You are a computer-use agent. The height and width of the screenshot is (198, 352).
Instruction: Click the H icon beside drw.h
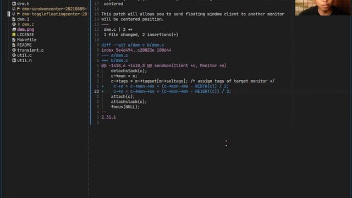pyautogui.click(x=14, y=4)
